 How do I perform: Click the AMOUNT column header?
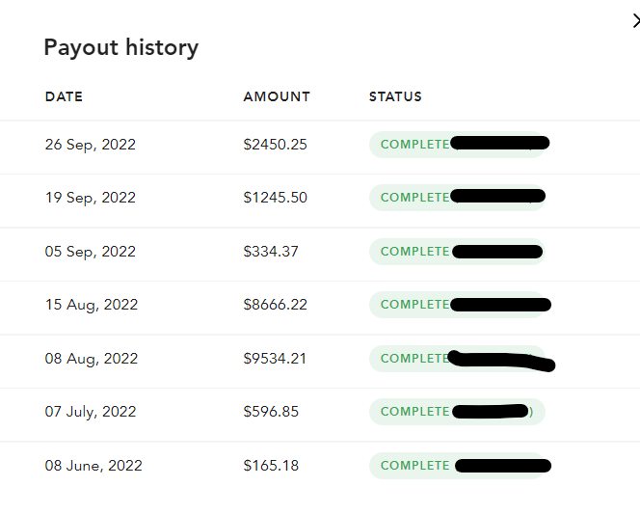277,96
